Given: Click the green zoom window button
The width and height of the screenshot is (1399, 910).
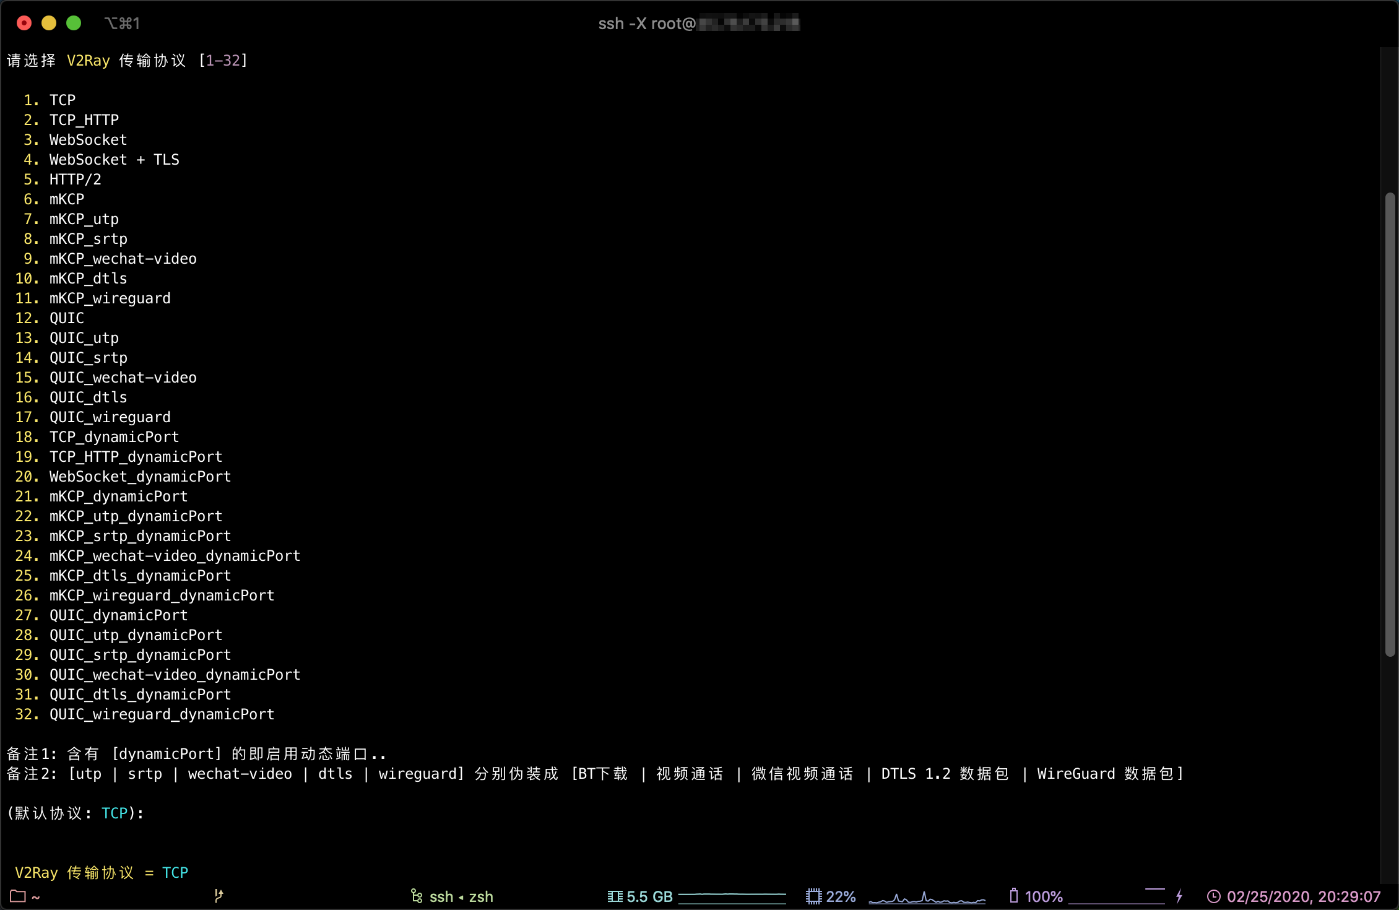Looking at the screenshot, I should 74,23.
